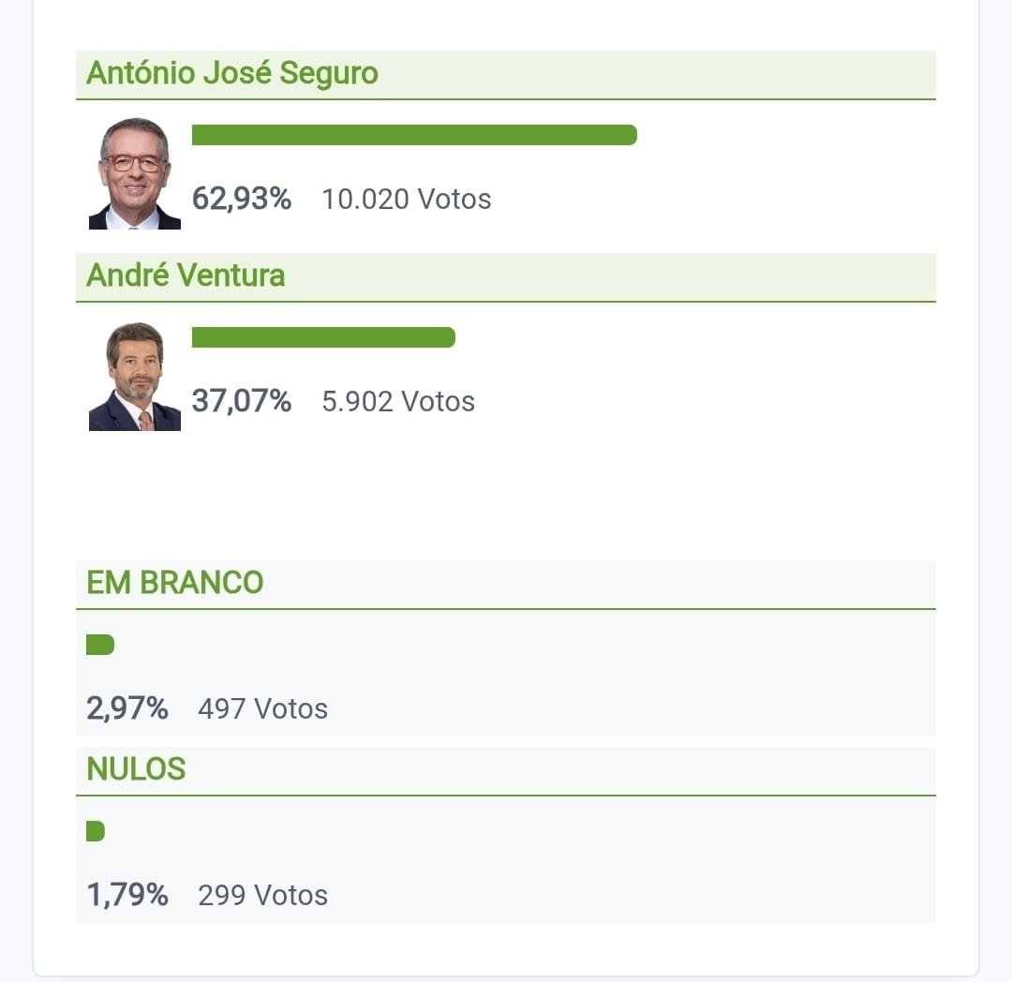The image size is (1012, 982).
Task: Click the small EM BRANCO vote bar
Action: pyautogui.click(x=98, y=645)
